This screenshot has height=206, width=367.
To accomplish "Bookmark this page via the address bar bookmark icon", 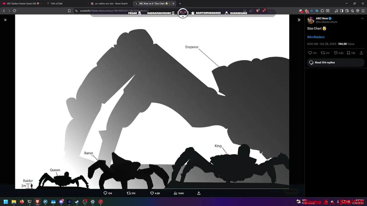I will tap(69, 11).
